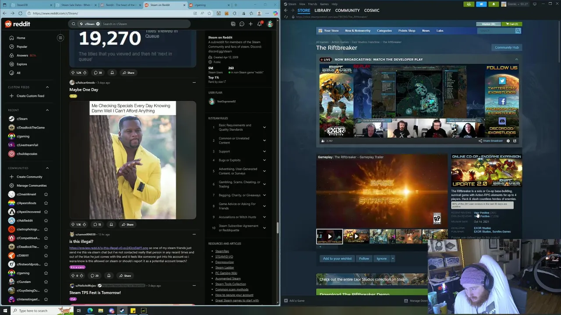Click the Reddit page vertical scrollbar

(277, 228)
